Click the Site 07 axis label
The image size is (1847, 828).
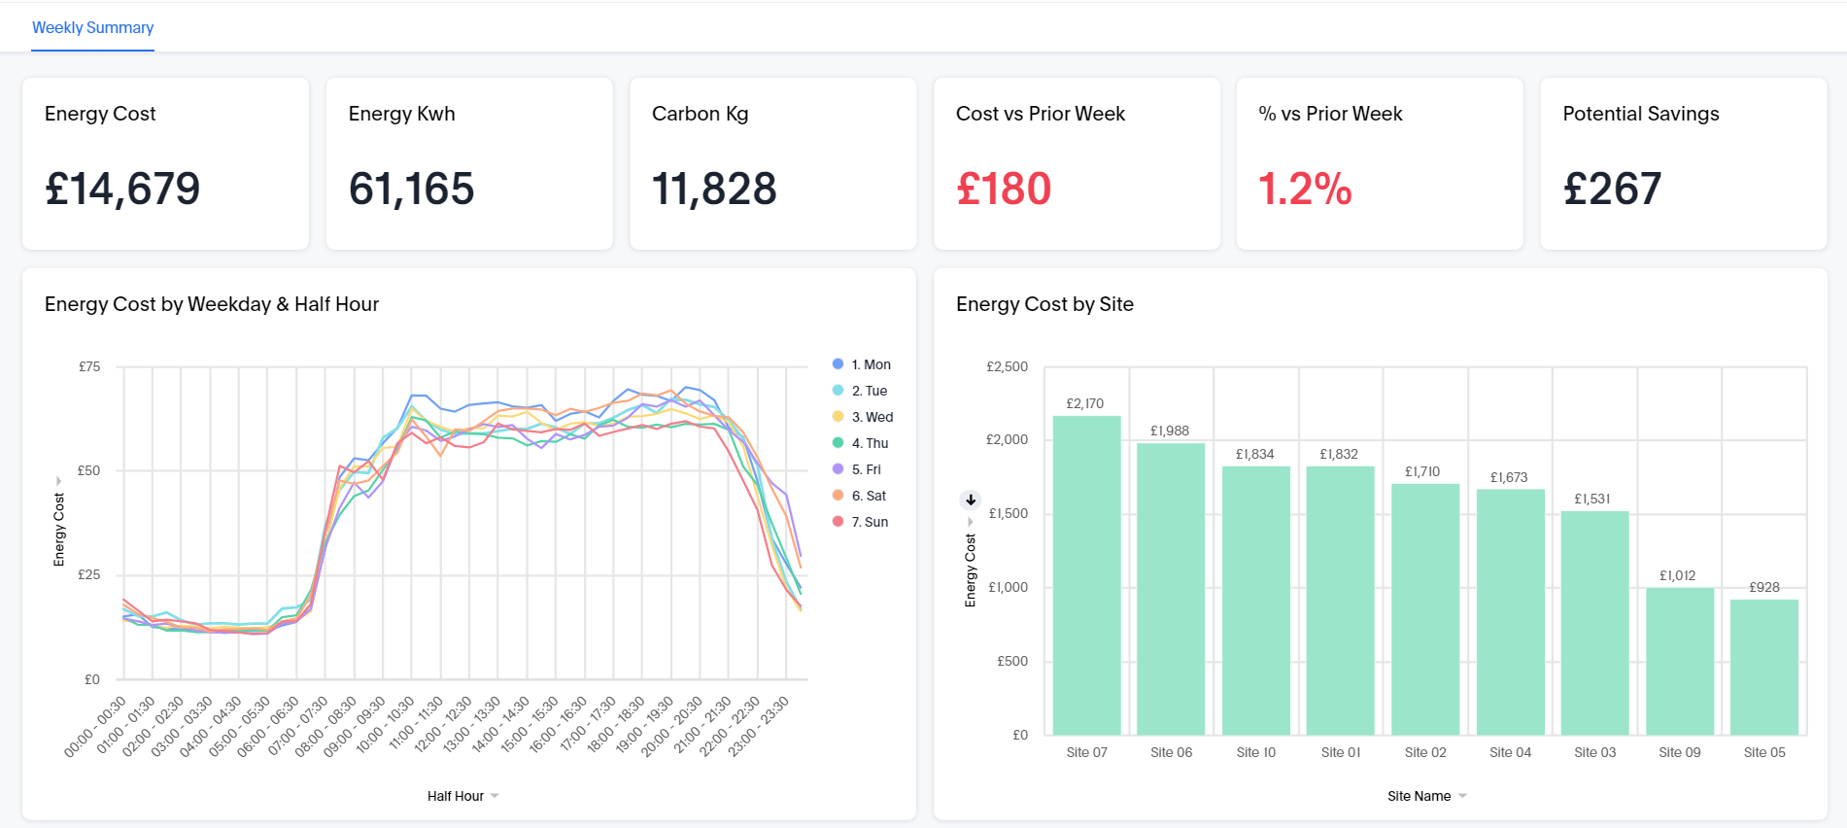[x=1086, y=752]
